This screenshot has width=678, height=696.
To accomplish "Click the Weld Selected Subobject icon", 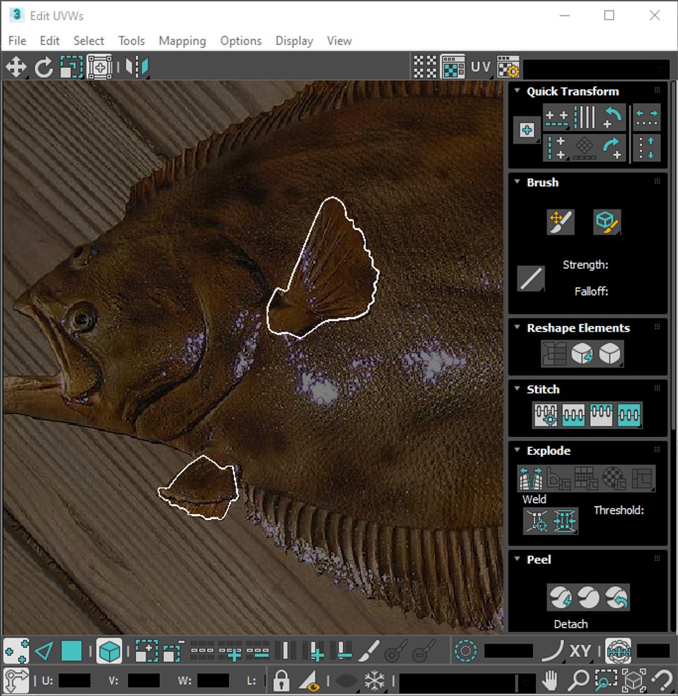I will [x=565, y=521].
